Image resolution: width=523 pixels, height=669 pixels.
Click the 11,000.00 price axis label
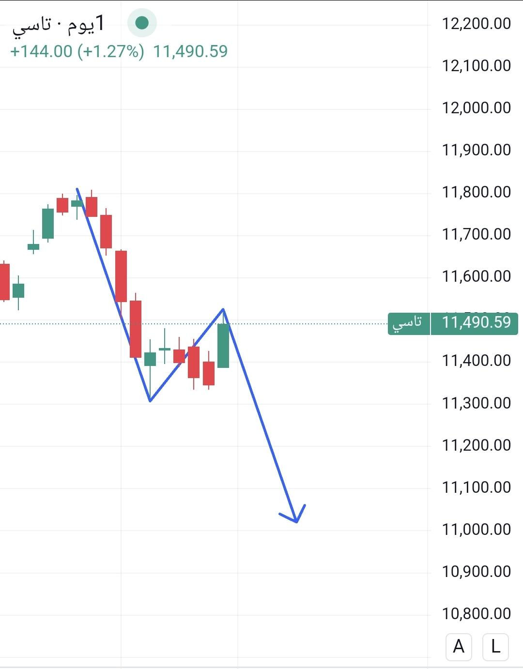(476, 529)
